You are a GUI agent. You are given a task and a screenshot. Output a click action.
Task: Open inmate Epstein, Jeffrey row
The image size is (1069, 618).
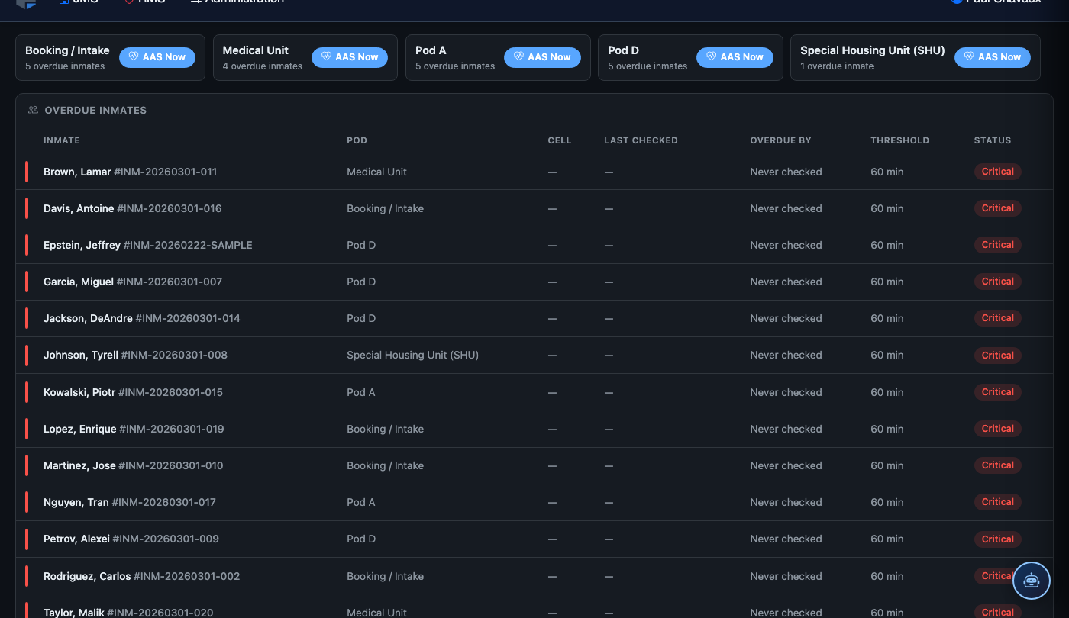click(534, 245)
